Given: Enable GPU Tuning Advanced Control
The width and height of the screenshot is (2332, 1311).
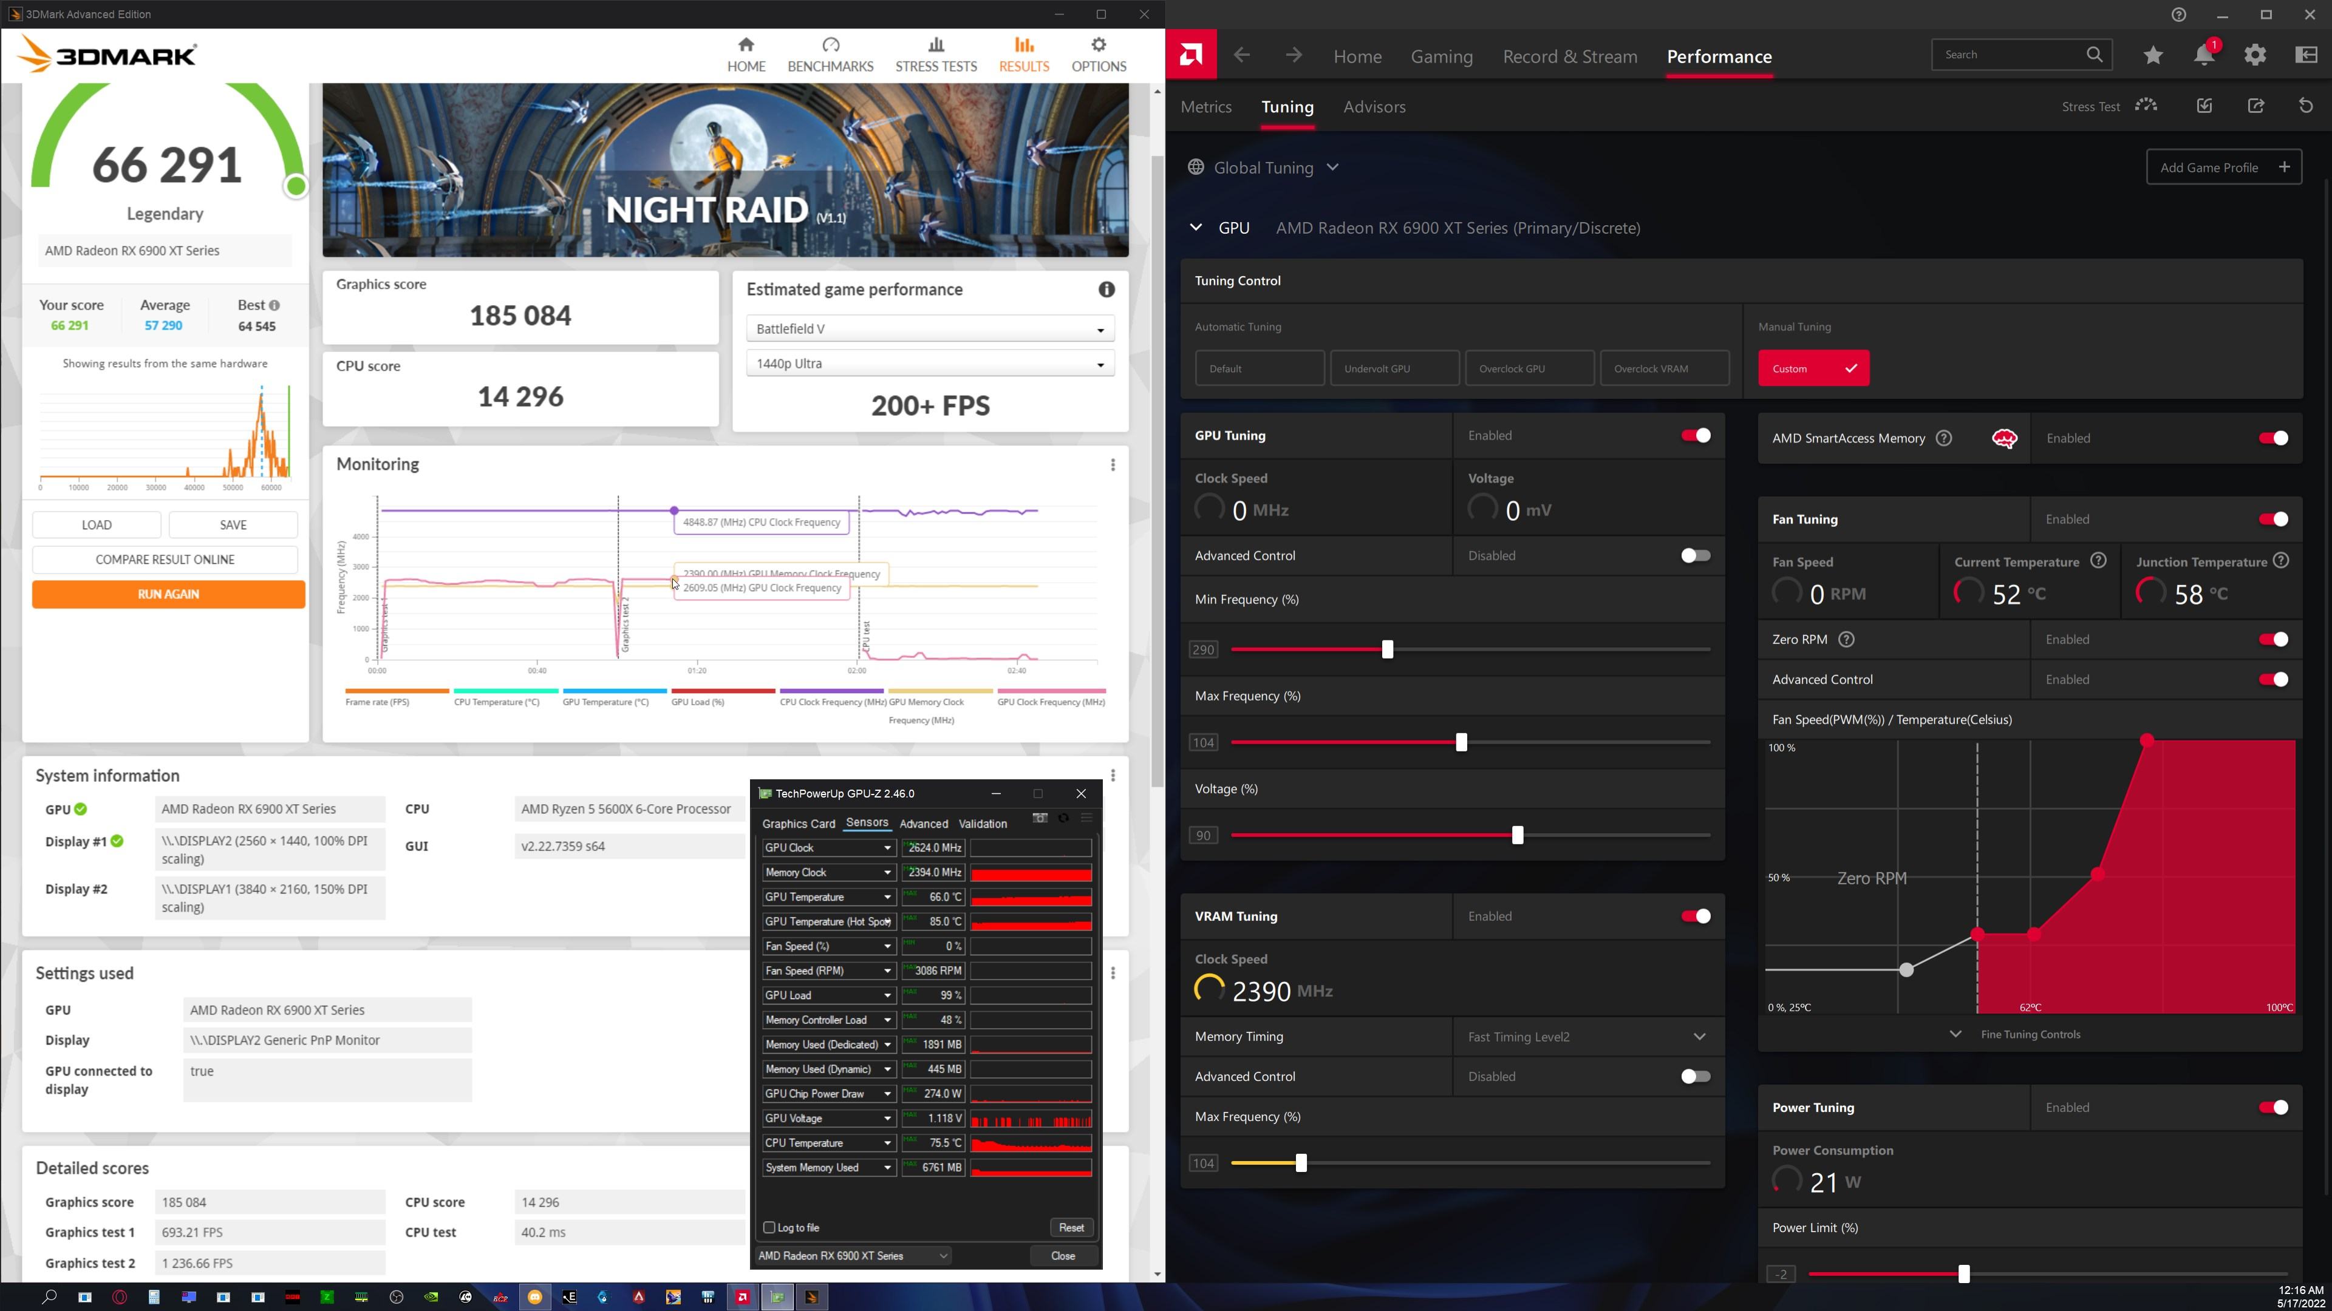Looking at the screenshot, I should click(x=1696, y=555).
